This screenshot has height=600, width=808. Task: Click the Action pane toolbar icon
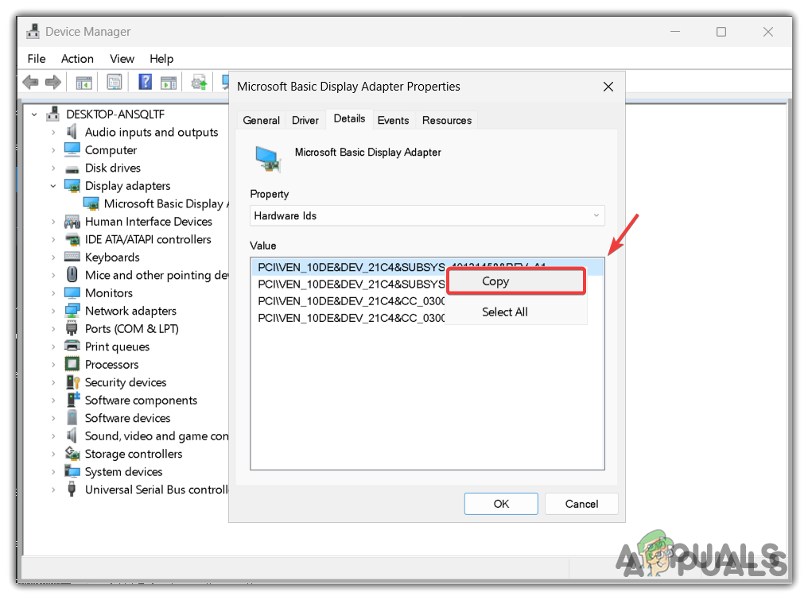coord(168,82)
